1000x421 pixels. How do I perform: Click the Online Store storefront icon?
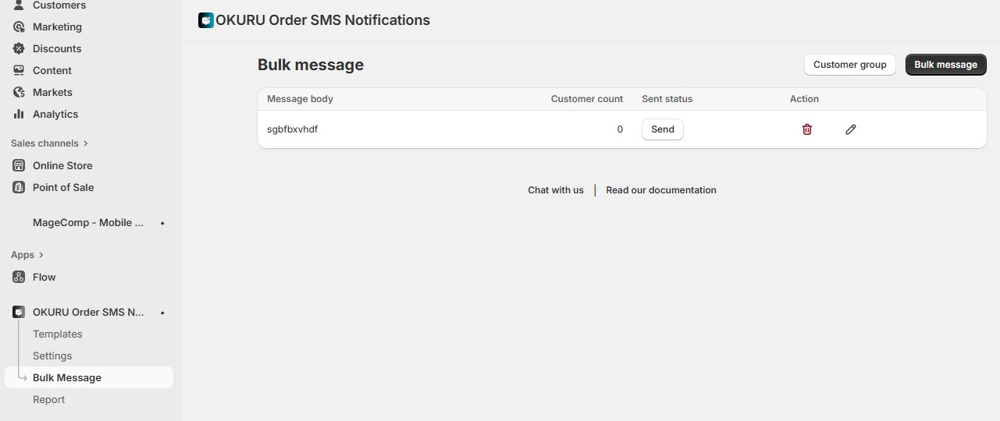pyautogui.click(x=19, y=165)
